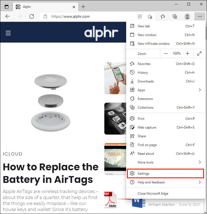Click the 100% zoom level value

176,53
